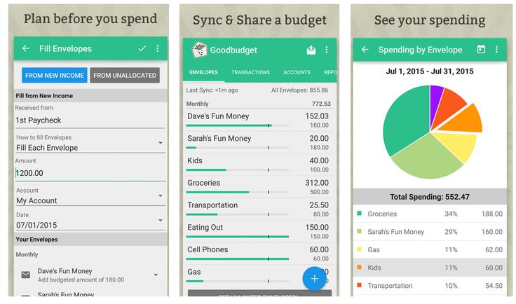Open overflow menu in Goodbudget header
This screenshot has width=516, height=304.
tap(327, 50)
